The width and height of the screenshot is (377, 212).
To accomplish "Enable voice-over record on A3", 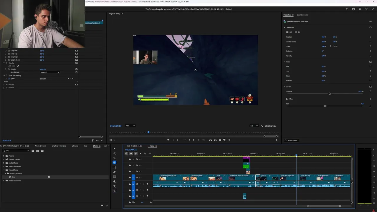I will (x=148, y=196).
